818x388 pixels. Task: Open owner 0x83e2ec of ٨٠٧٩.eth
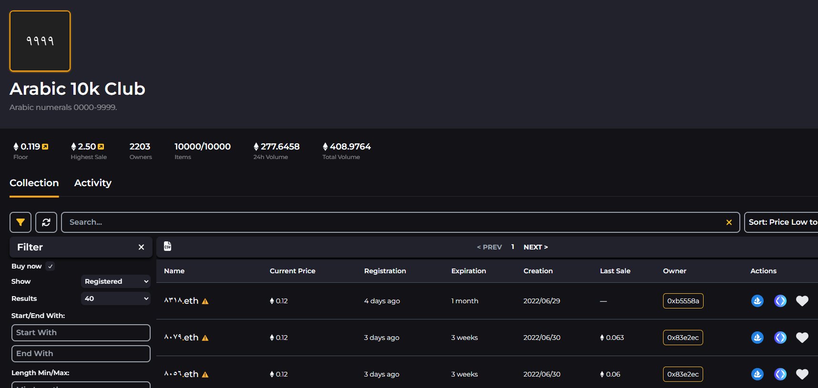click(x=683, y=338)
